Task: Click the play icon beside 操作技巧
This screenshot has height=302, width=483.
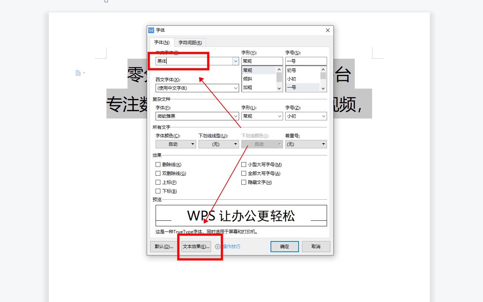Action: 218,247
